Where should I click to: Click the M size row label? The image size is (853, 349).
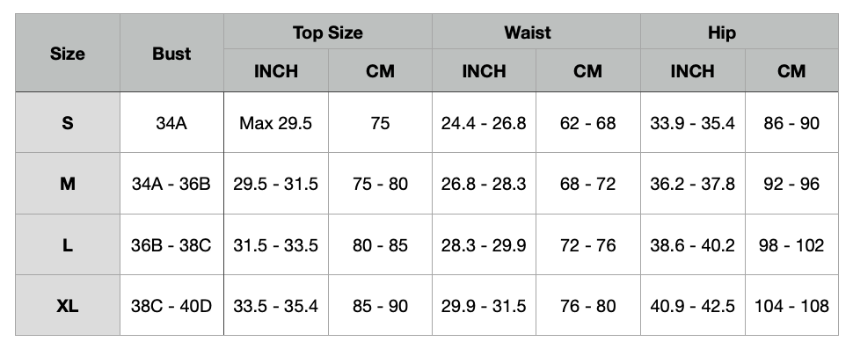(68, 184)
